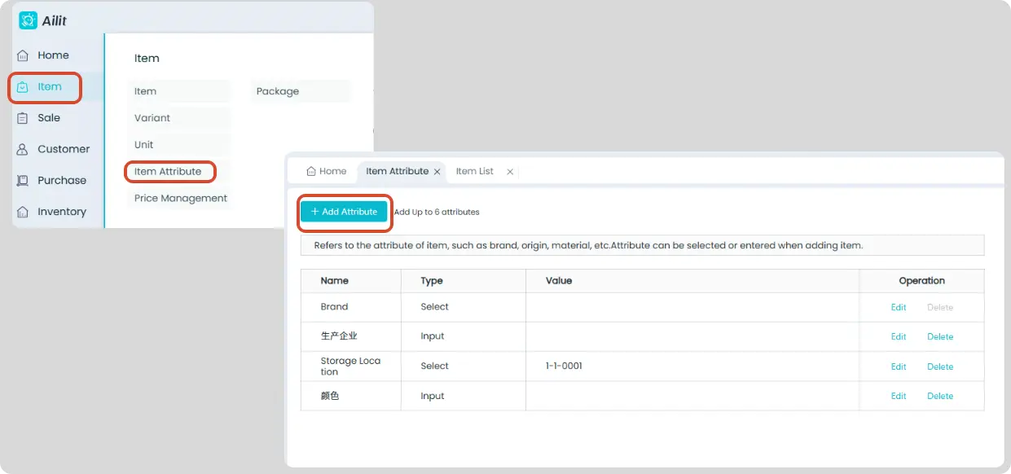Open Price Management from the submenu
Viewport: 1011px width, 474px height.
click(181, 198)
